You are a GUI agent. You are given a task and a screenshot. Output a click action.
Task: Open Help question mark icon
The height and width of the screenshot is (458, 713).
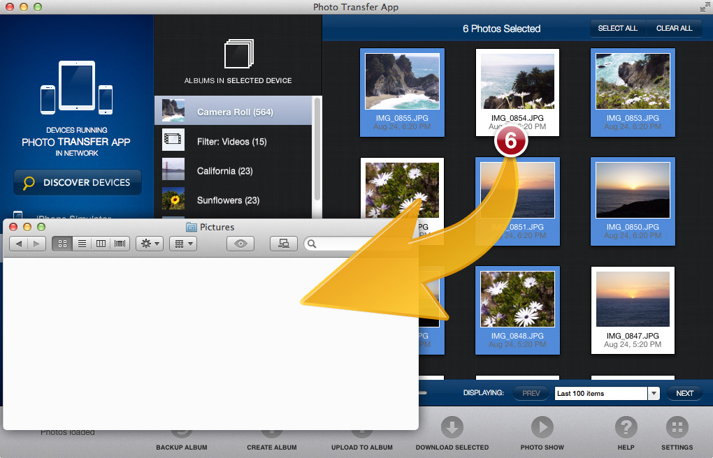(x=626, y=427)
